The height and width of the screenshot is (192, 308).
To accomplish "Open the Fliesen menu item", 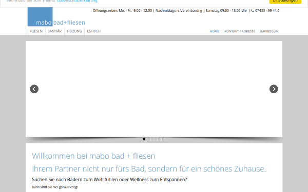I will point(36,31).
